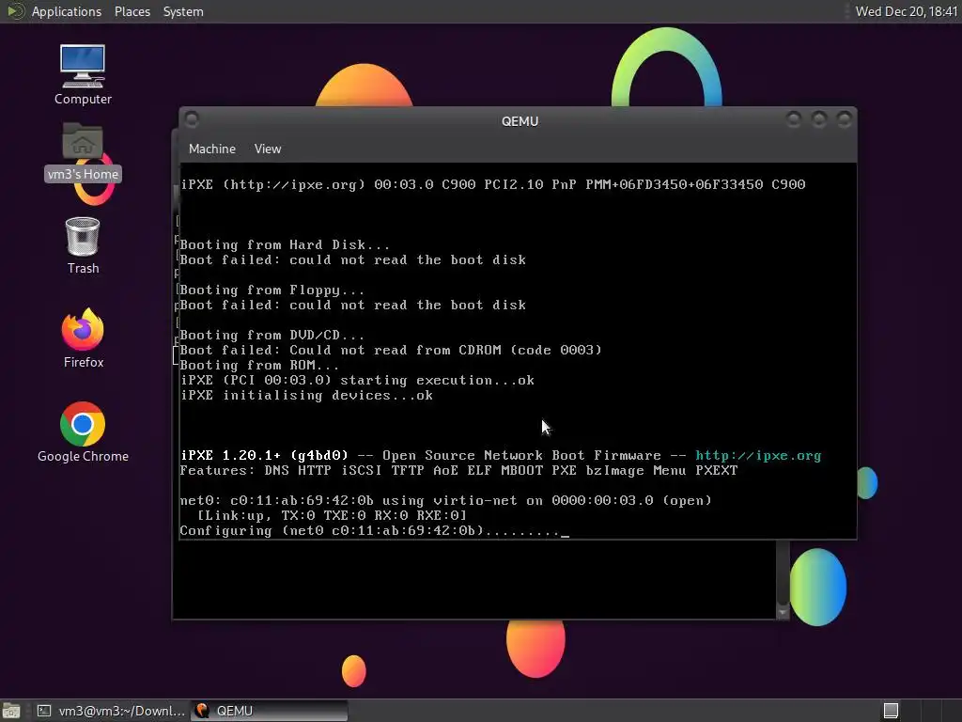Click 'iPXE (PCI 00:03.0) starting execution' line
The height and width of the screenshot is (722, 962).
tap(358, 381)
